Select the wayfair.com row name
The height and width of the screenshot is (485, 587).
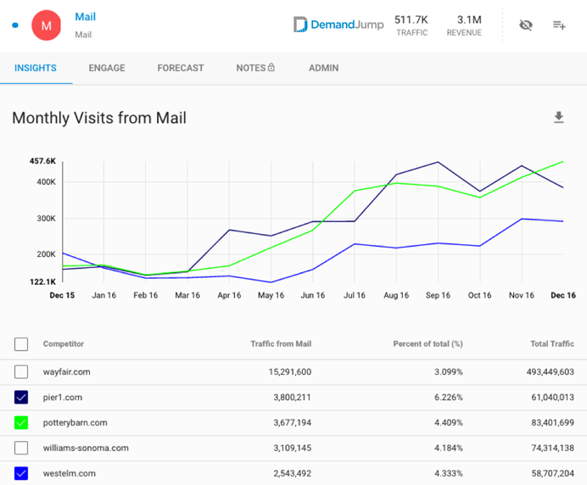click(x=67, y=372)
